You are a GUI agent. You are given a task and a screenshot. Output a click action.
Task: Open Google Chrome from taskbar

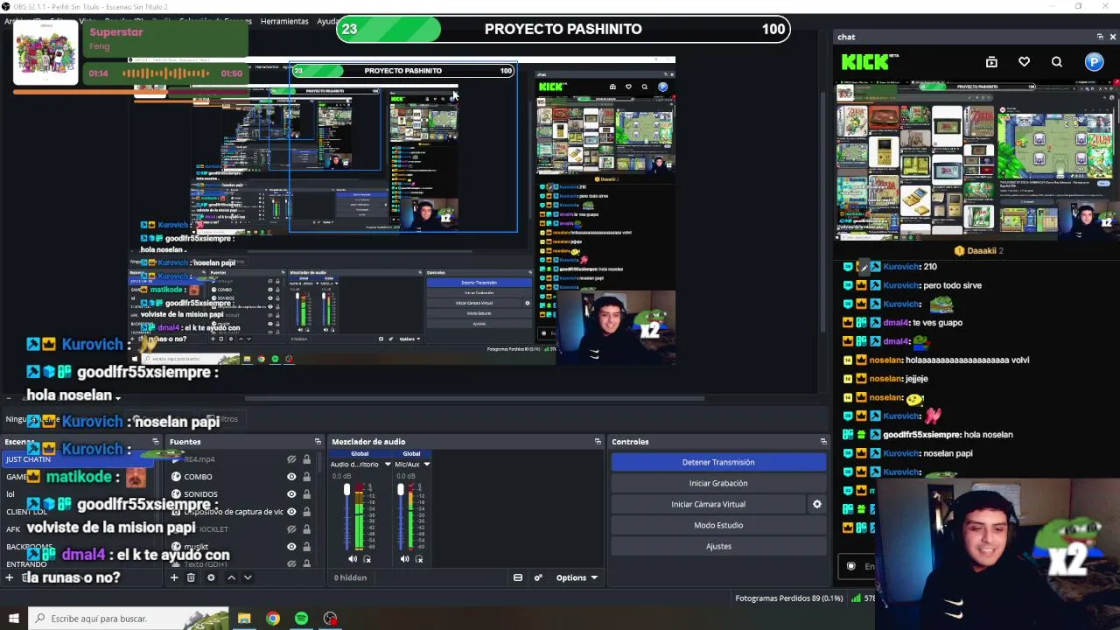(273, 619)
